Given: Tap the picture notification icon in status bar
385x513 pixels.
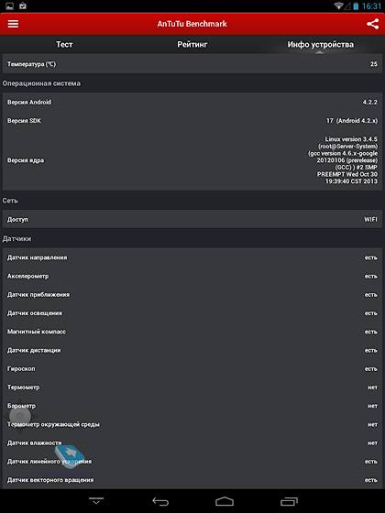Looking at the screenshot, I should pyautogui.click(x=9, y=5).
